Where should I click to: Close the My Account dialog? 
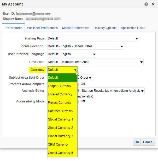[153, 4]
